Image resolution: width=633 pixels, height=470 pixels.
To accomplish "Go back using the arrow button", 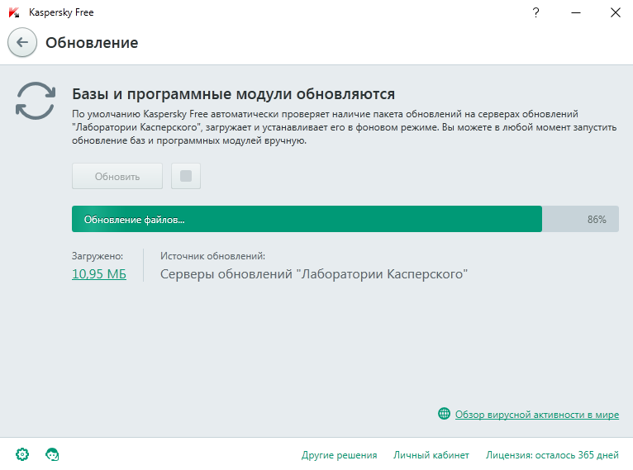I will pos(22,42).
